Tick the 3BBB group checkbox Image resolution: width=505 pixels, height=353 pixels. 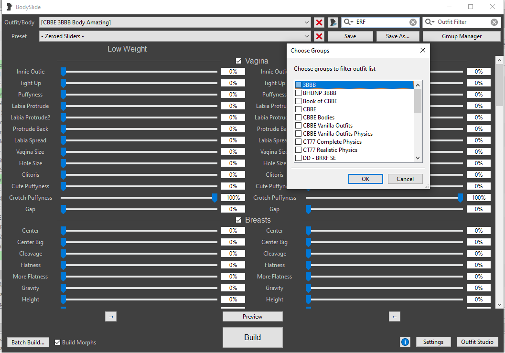[x=298, y=85]
